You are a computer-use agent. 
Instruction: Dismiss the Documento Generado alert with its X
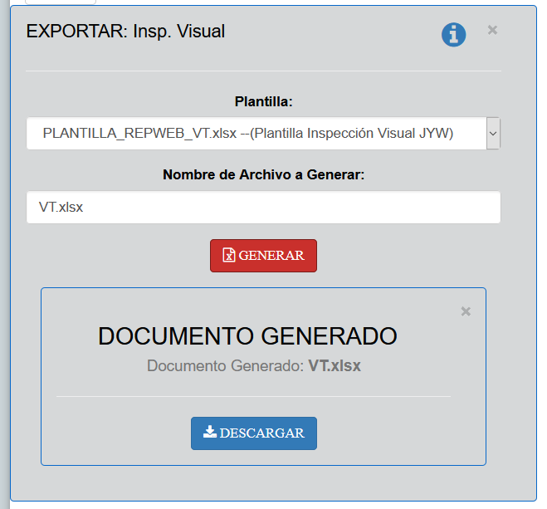(466, 311)
